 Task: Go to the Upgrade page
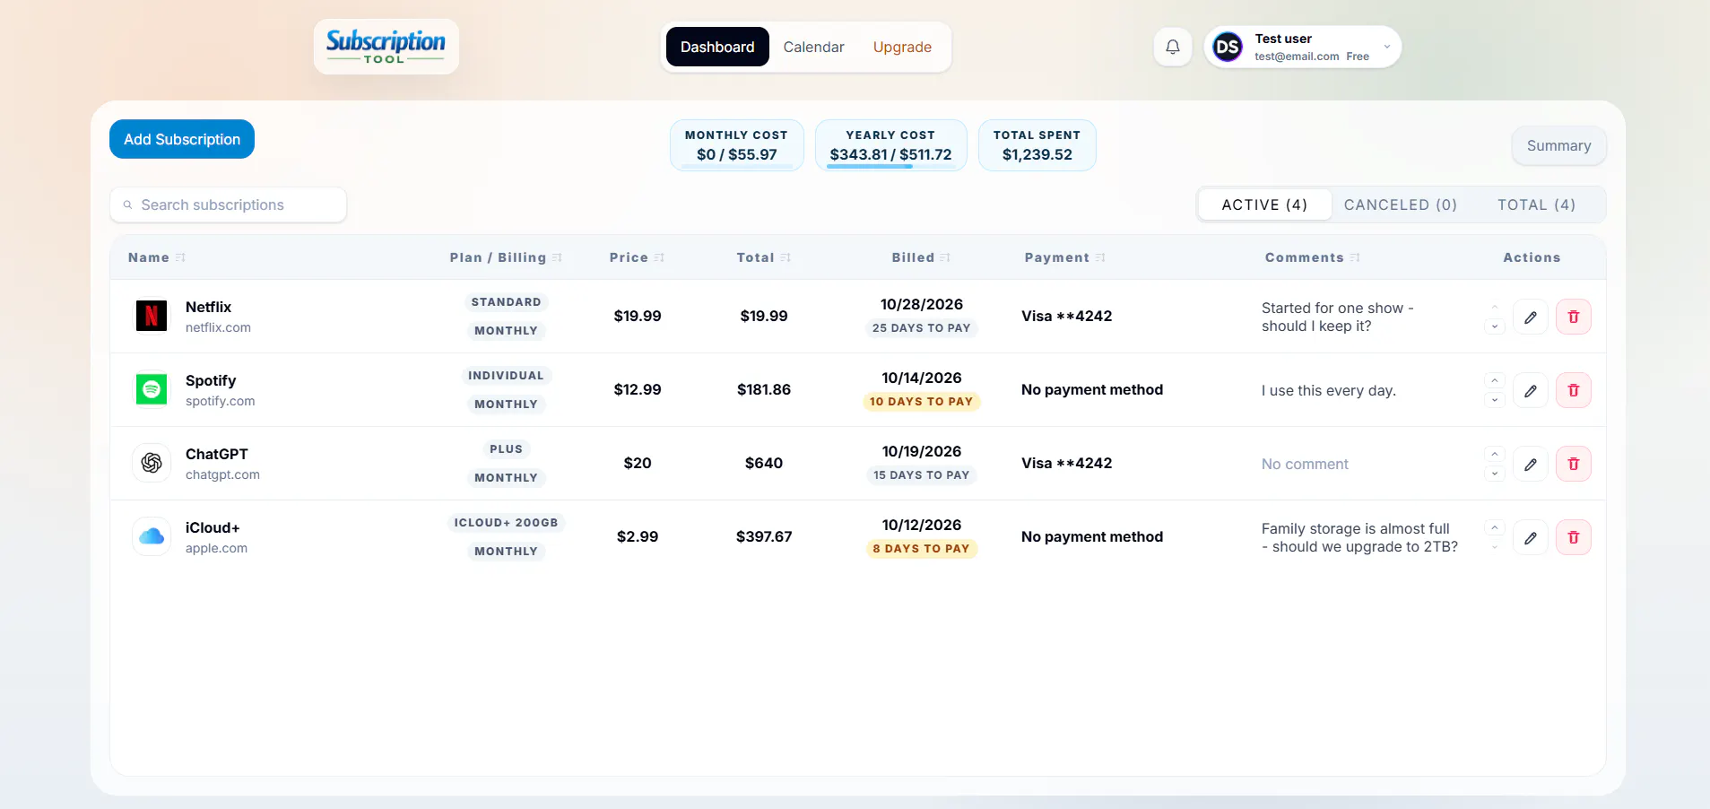902,47
